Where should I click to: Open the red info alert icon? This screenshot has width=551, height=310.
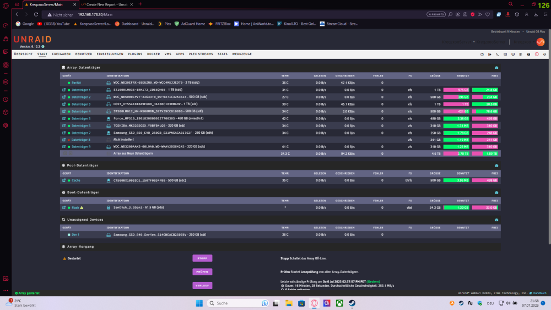coord(537,55)
